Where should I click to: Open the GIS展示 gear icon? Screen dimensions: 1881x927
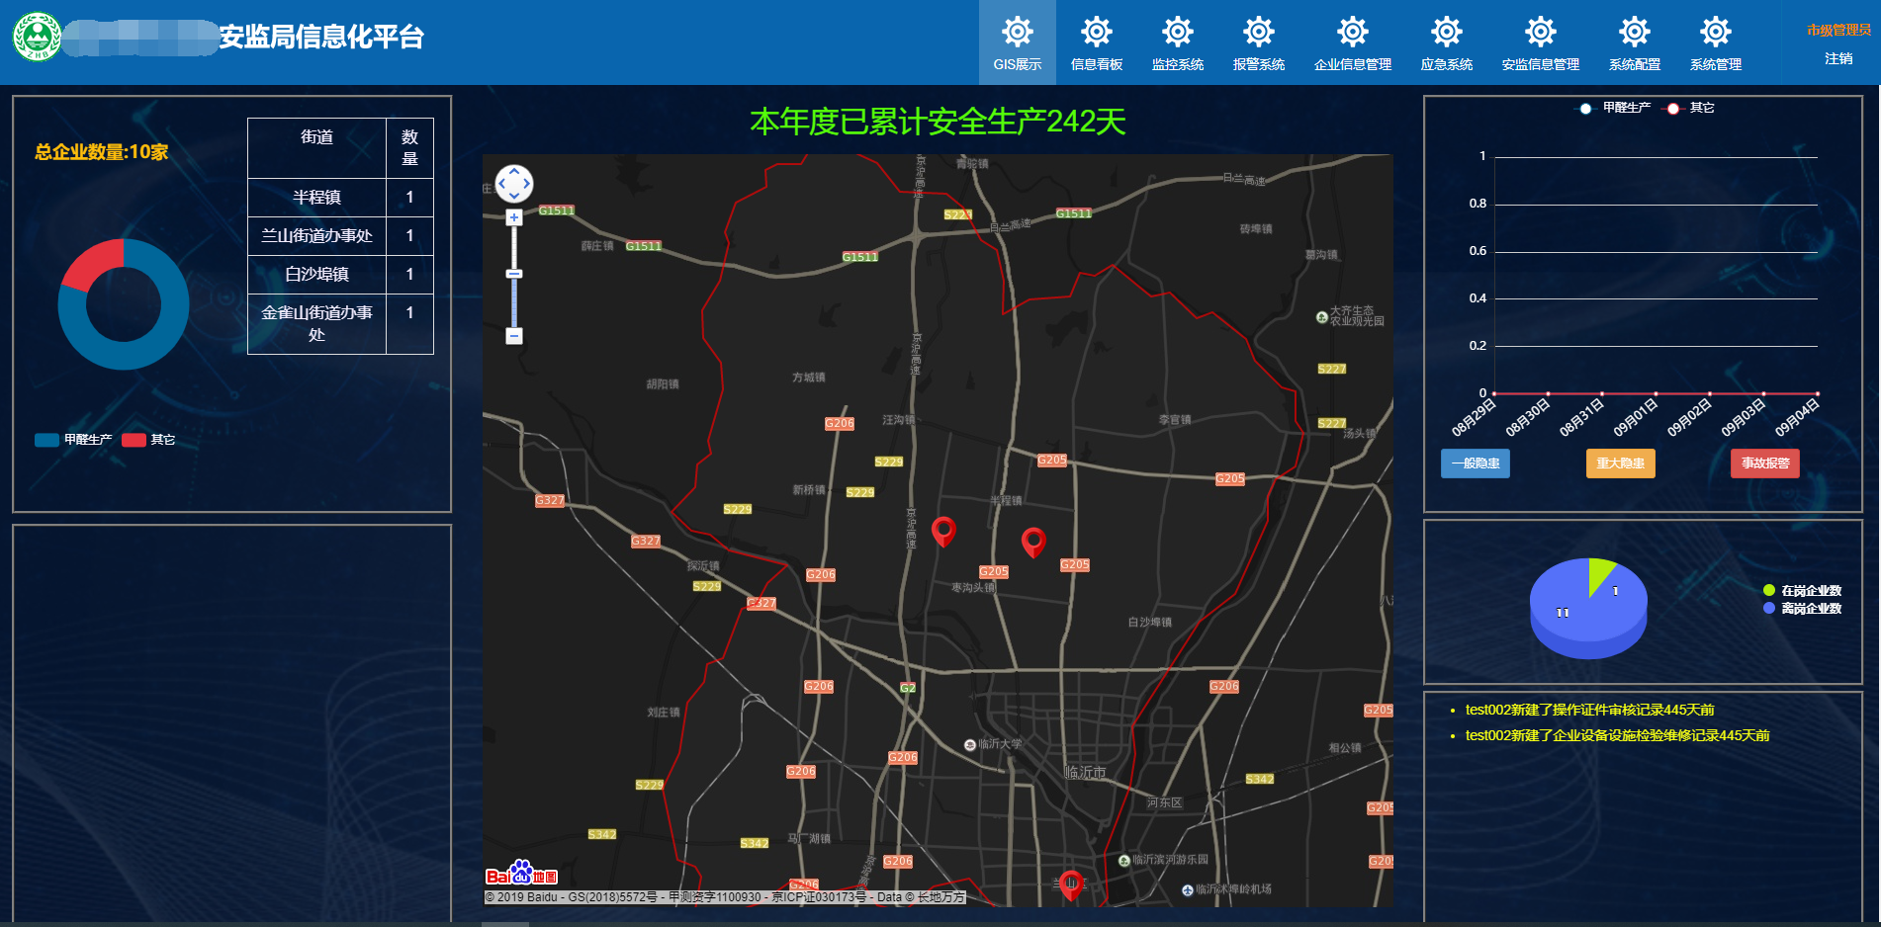[1017, 33]
